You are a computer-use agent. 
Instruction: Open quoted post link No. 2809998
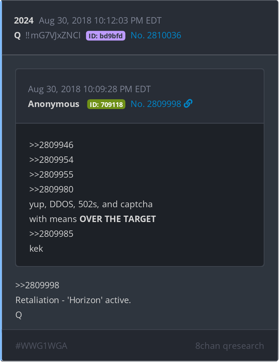(x=156, y=104)
